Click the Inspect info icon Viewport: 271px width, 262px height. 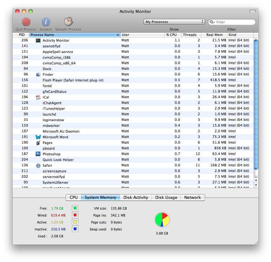46,22
